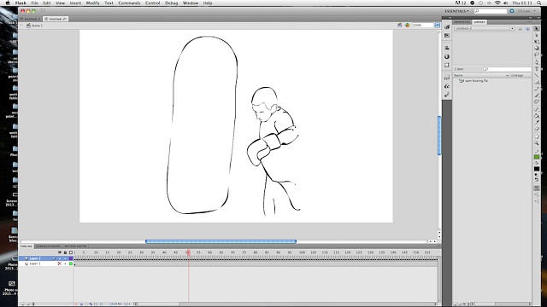
Task: Select the Eyedropper tool
Action: click(537, 123)
